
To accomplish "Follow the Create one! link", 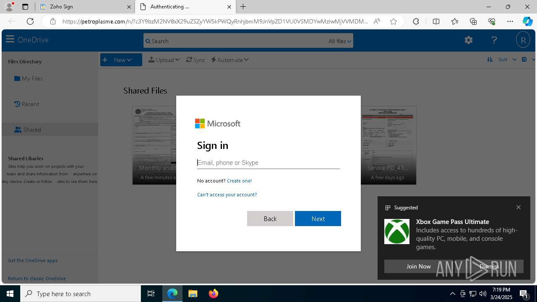I will [x=239, y=181].
